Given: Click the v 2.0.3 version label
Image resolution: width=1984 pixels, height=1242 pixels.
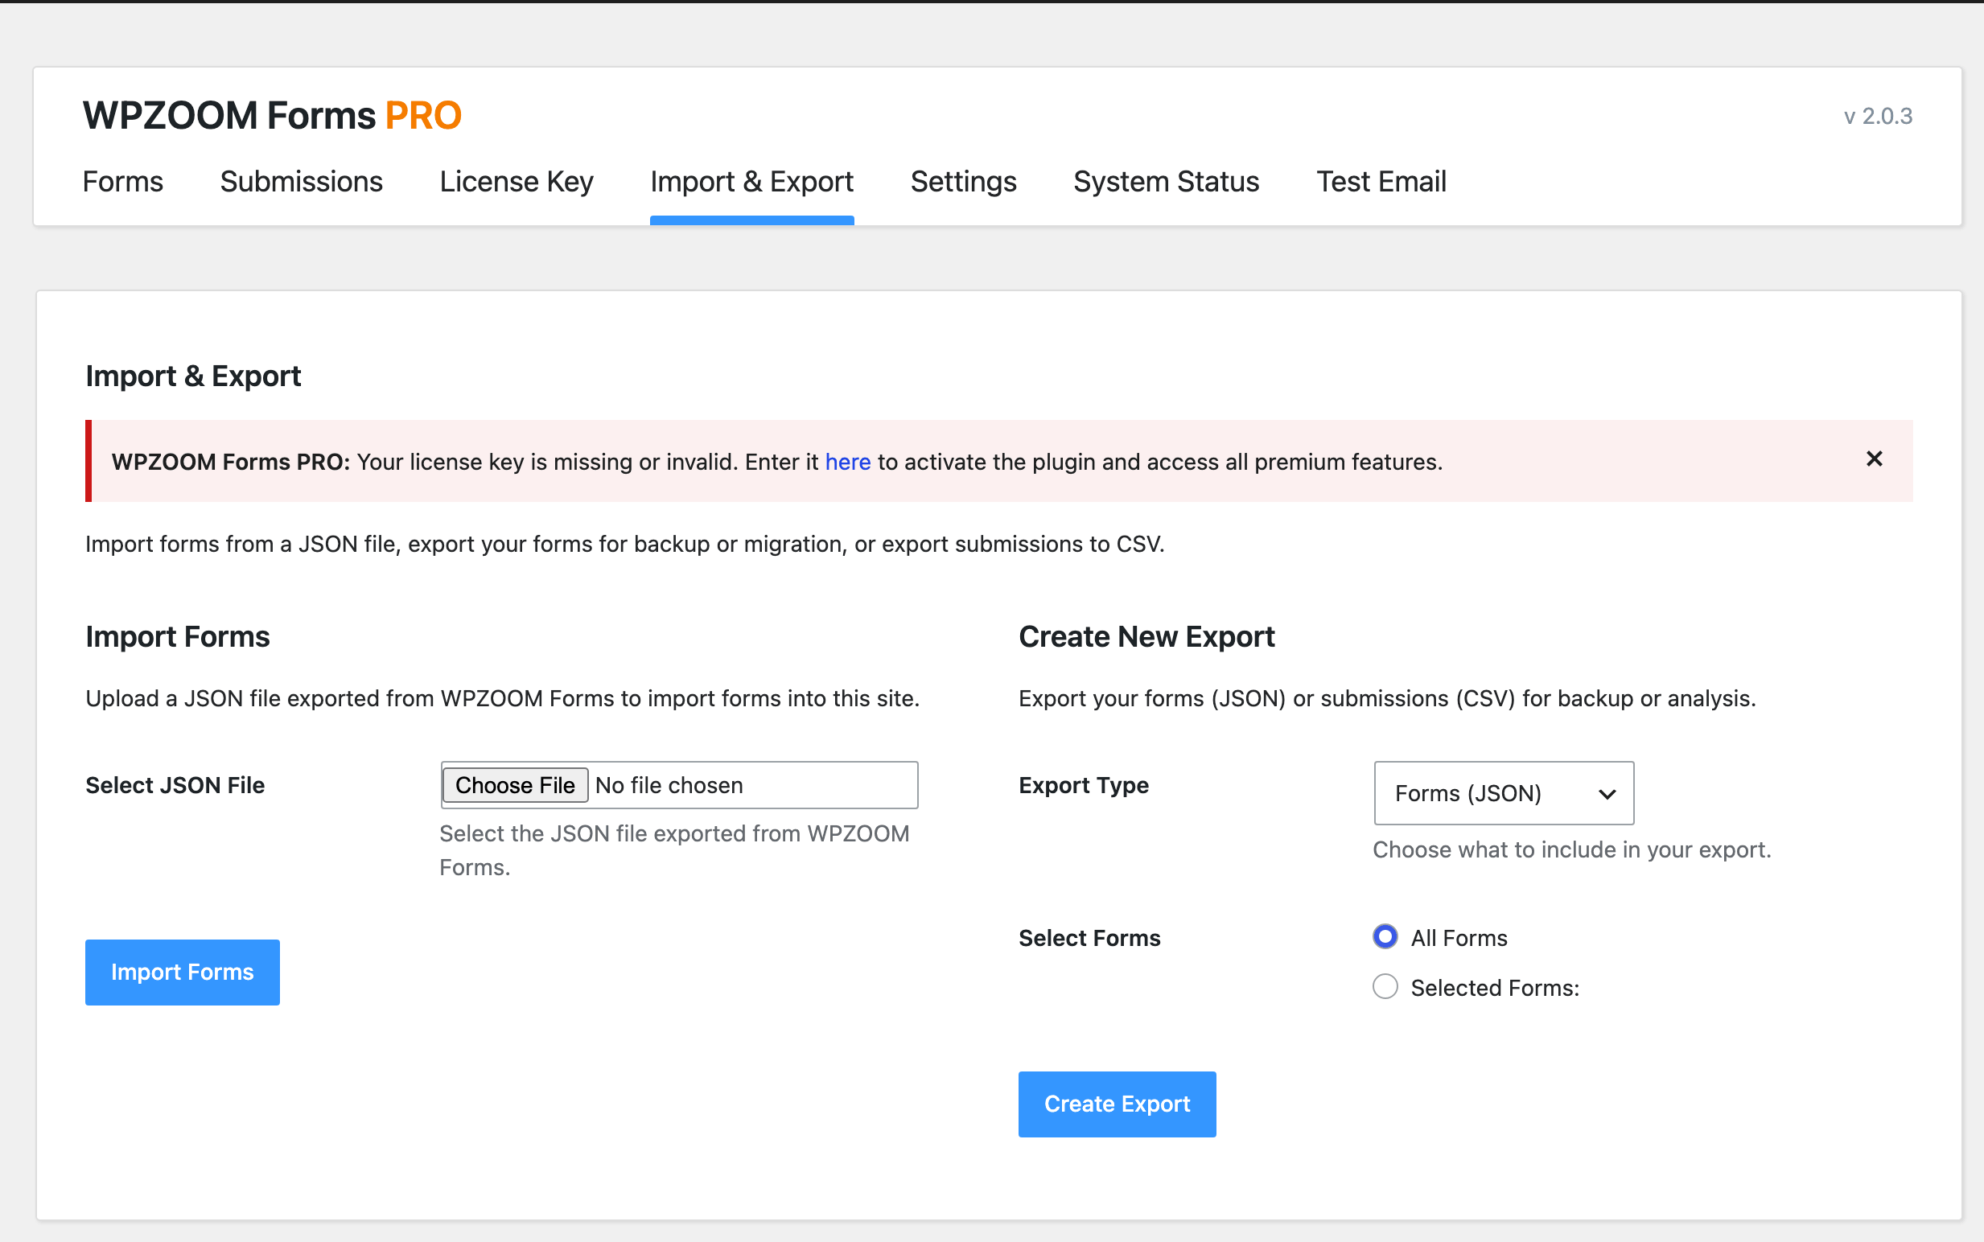Looking at the screenshot, I should (x=1878, y=116).
